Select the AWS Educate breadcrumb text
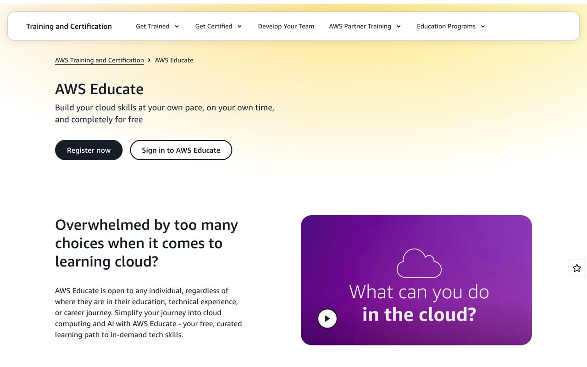The height and width of the screenshot is (367, 587). click(174, 60)
